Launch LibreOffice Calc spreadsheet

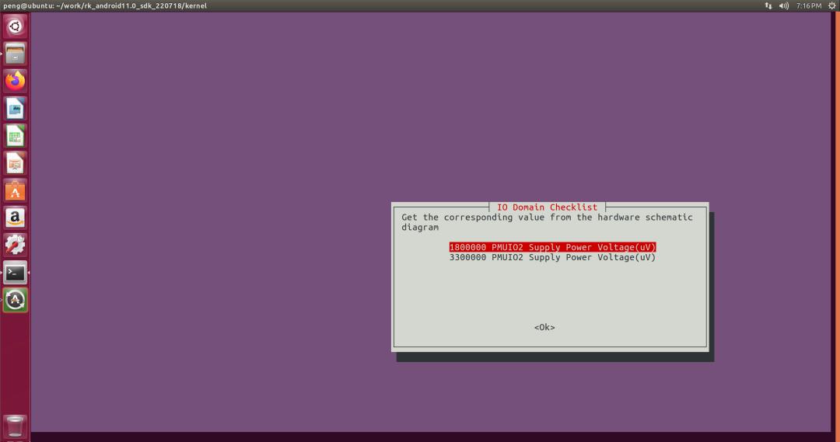tap(16, 136)
